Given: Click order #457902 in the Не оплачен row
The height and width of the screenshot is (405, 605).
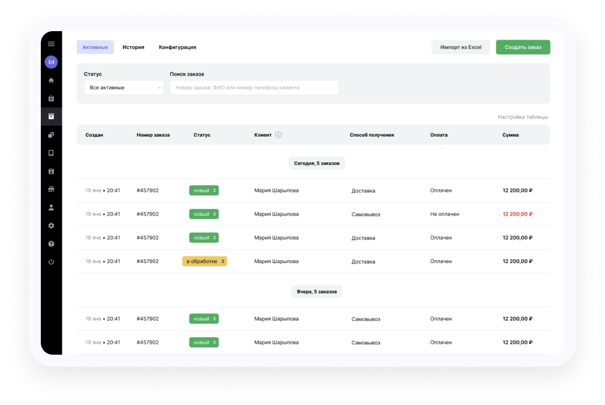Looking at the screenshot, I should tap(148, 214).
